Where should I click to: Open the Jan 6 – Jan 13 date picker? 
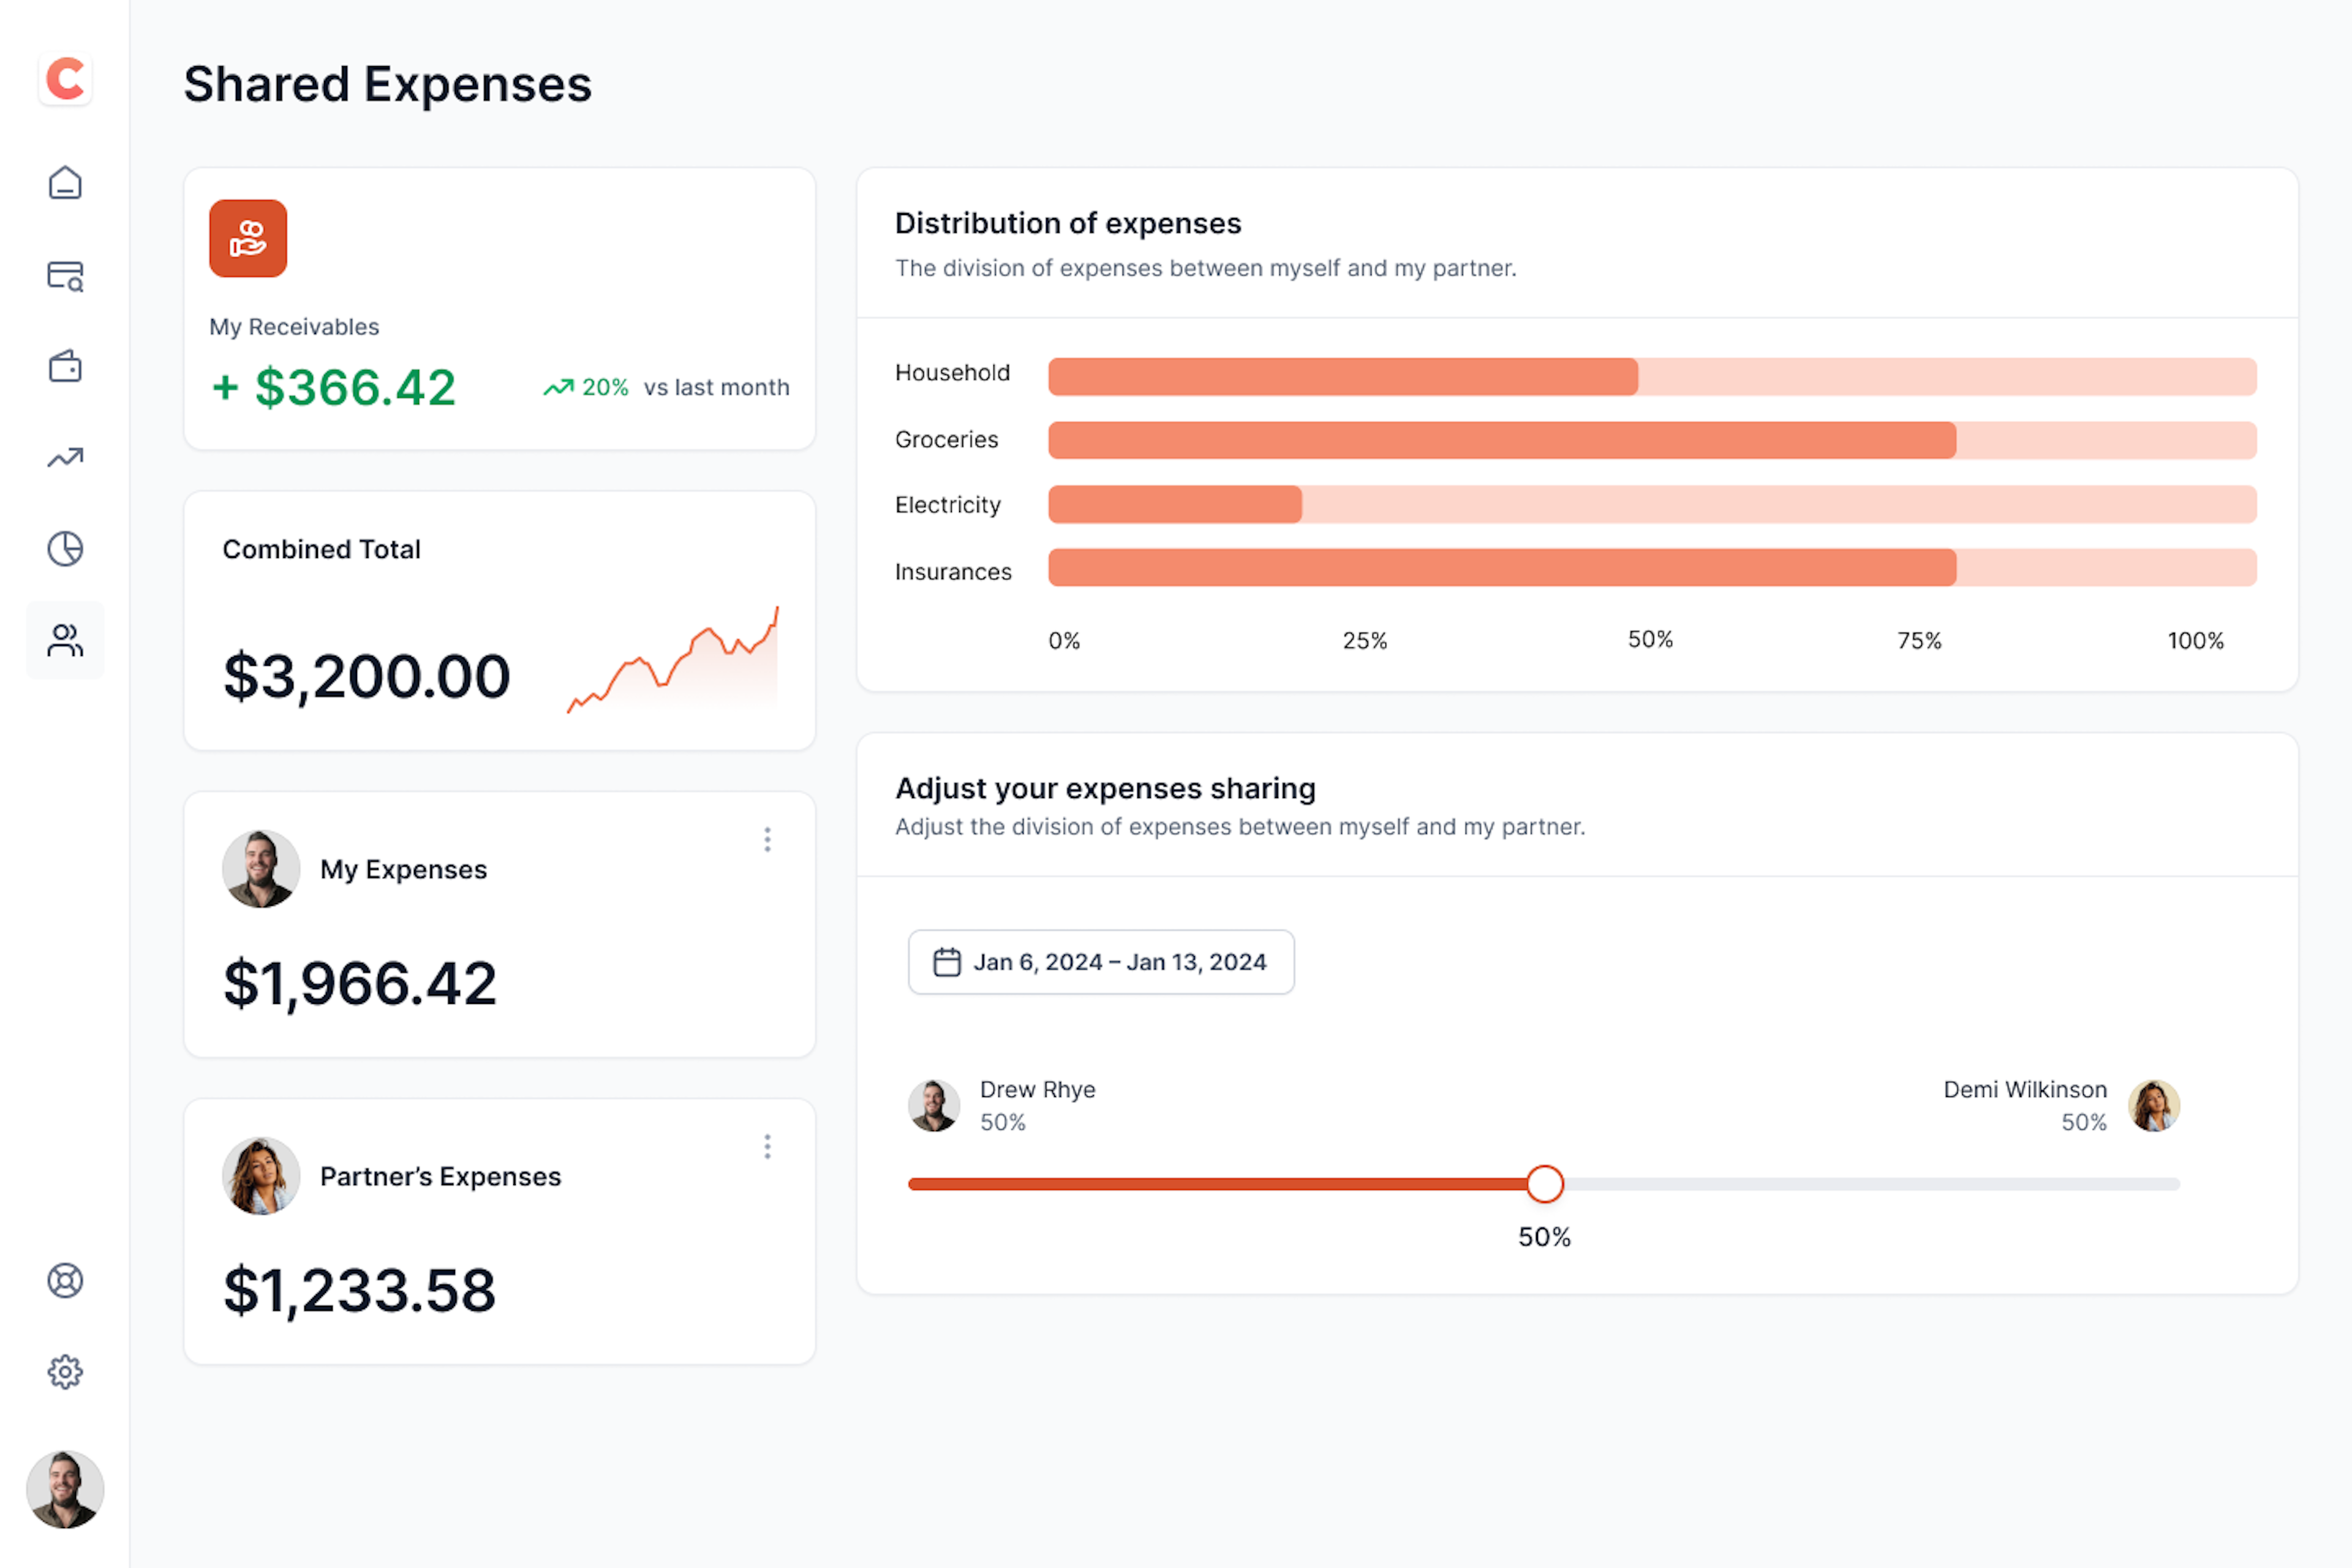click(x=1101, y=962)
